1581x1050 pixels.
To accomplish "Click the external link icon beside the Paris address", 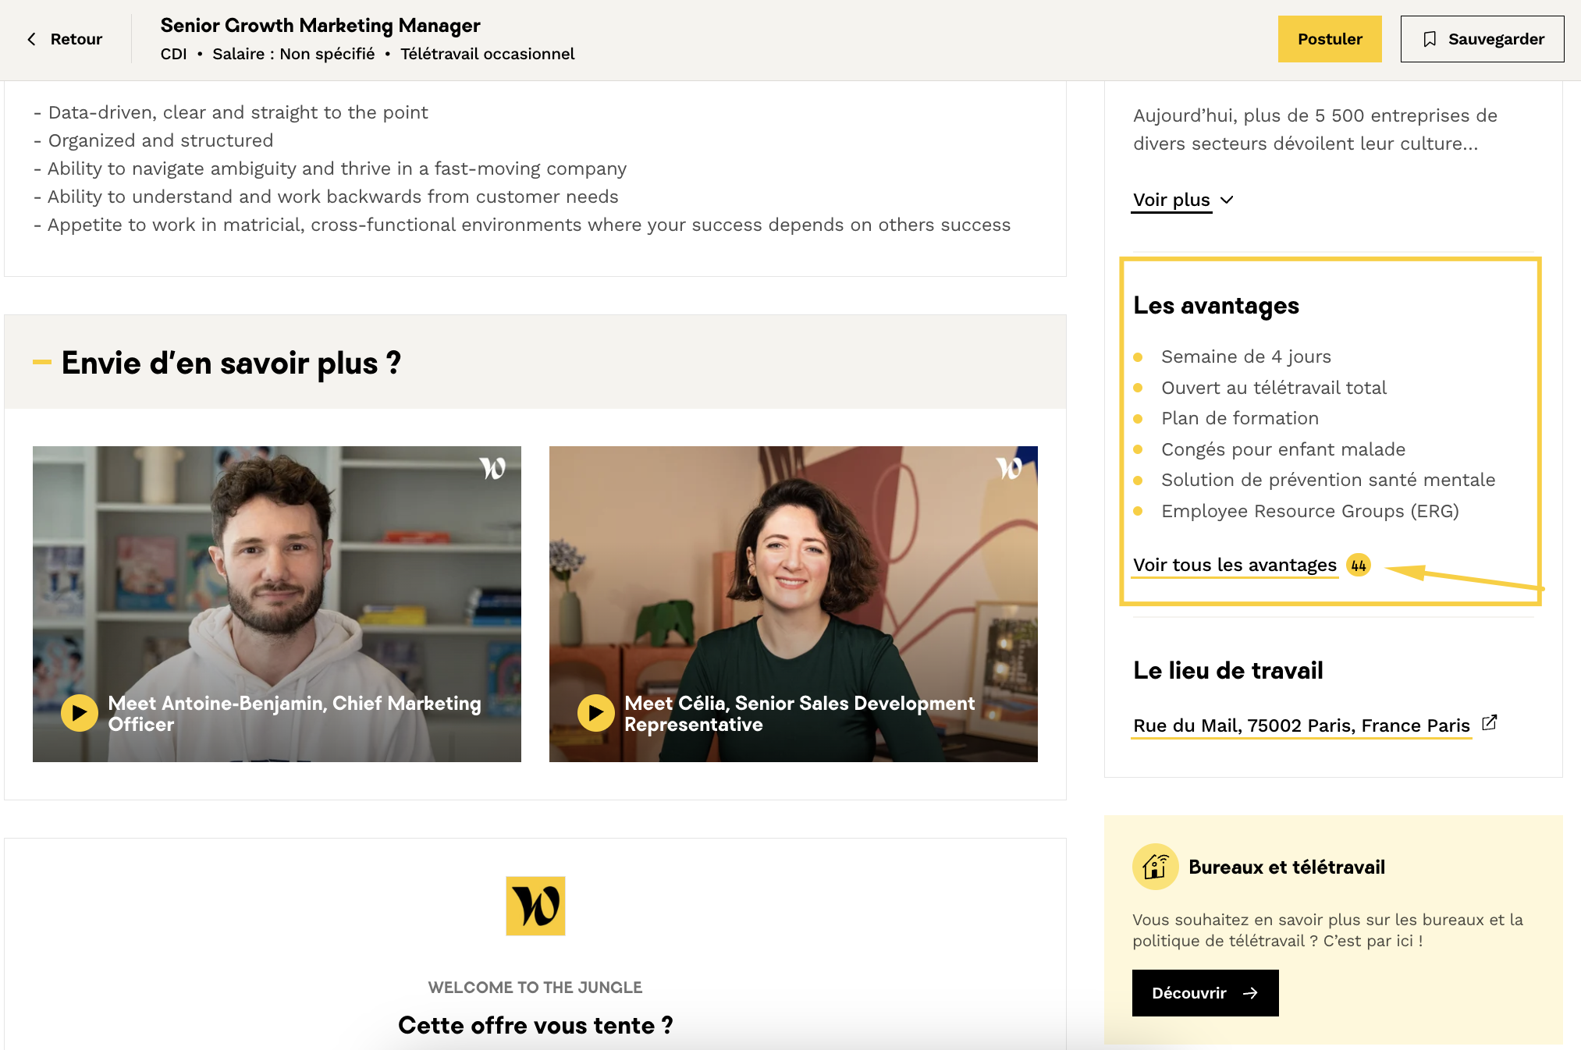I will [1489, 722].
